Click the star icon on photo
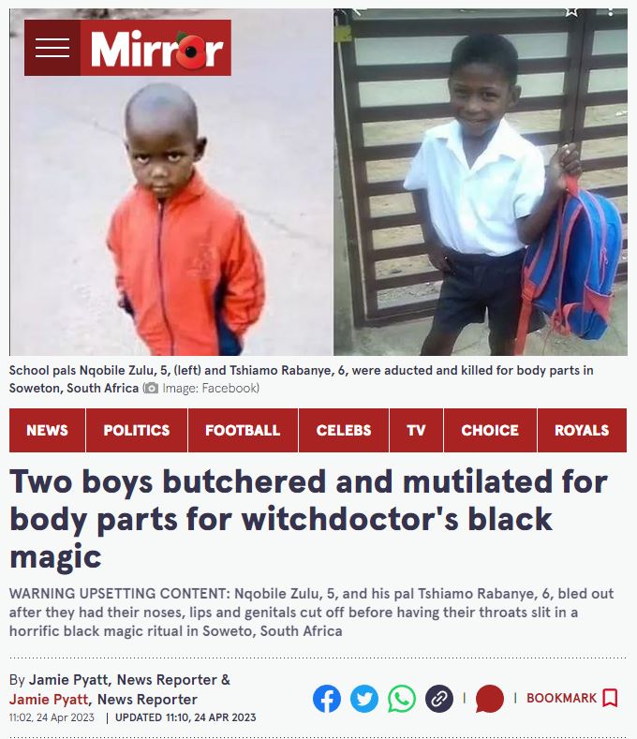The width and height of the screenshot is (637, 739). coord(572,11)
